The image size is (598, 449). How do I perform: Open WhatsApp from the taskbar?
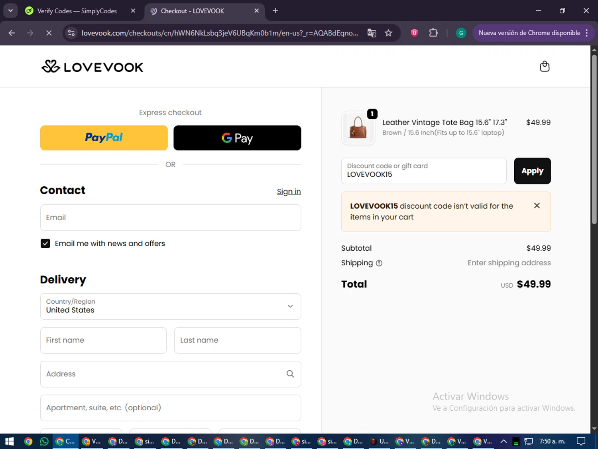click(x=44, y=441)
